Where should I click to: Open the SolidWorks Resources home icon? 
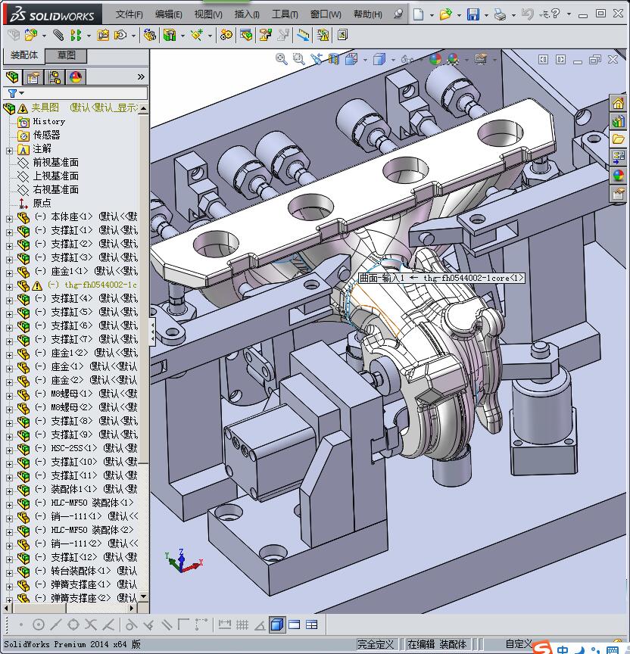click(x=619, y=104)
